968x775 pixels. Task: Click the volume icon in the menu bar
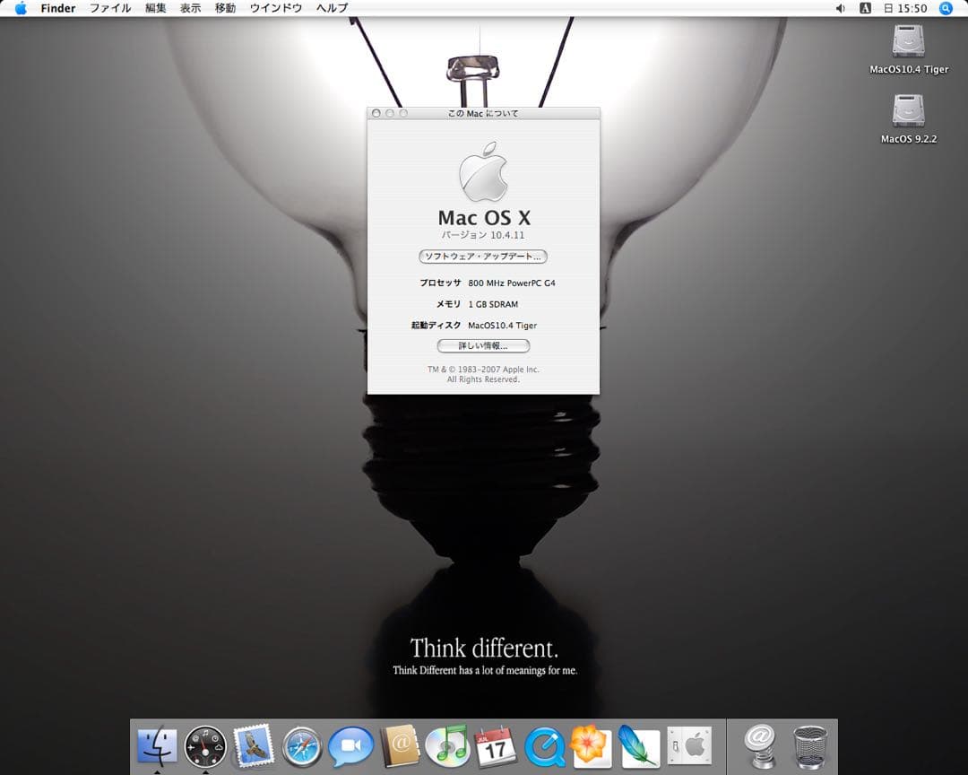click(x=840, y=8)
